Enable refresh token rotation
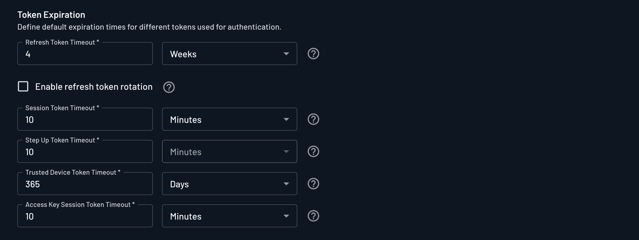Image resolution: width=639 pixels, height=240 pixels. click(23, 86)
